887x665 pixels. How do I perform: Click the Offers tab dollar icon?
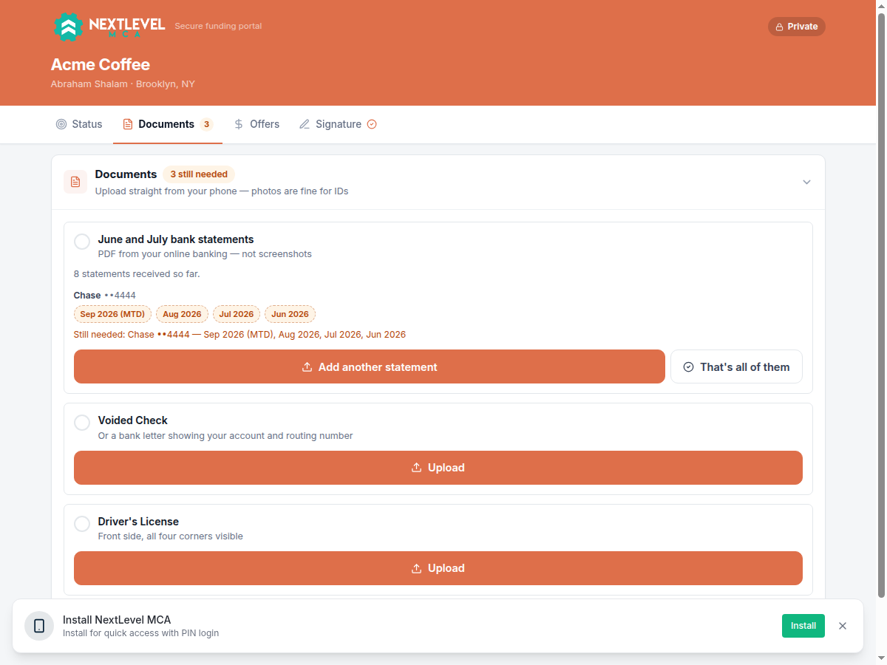tap(239, 124)
